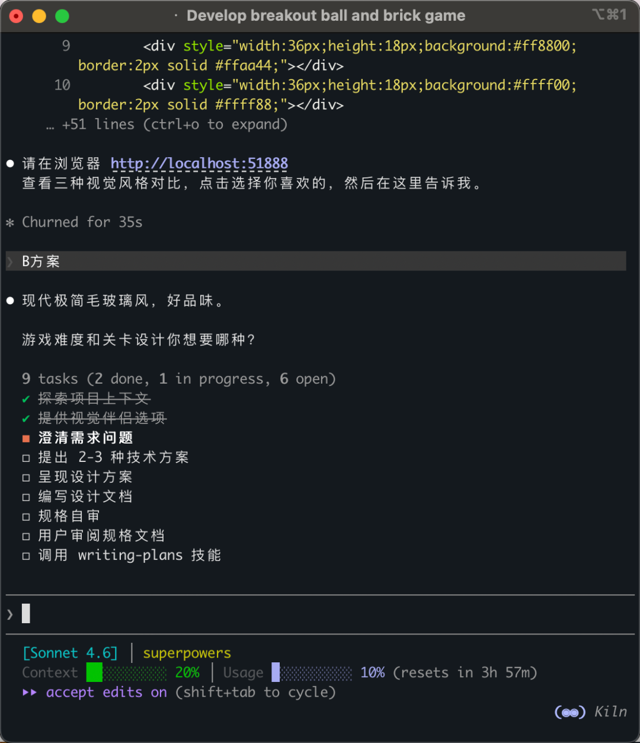
Task: Click the accept edits on mode text
Action: click(107, 693)
